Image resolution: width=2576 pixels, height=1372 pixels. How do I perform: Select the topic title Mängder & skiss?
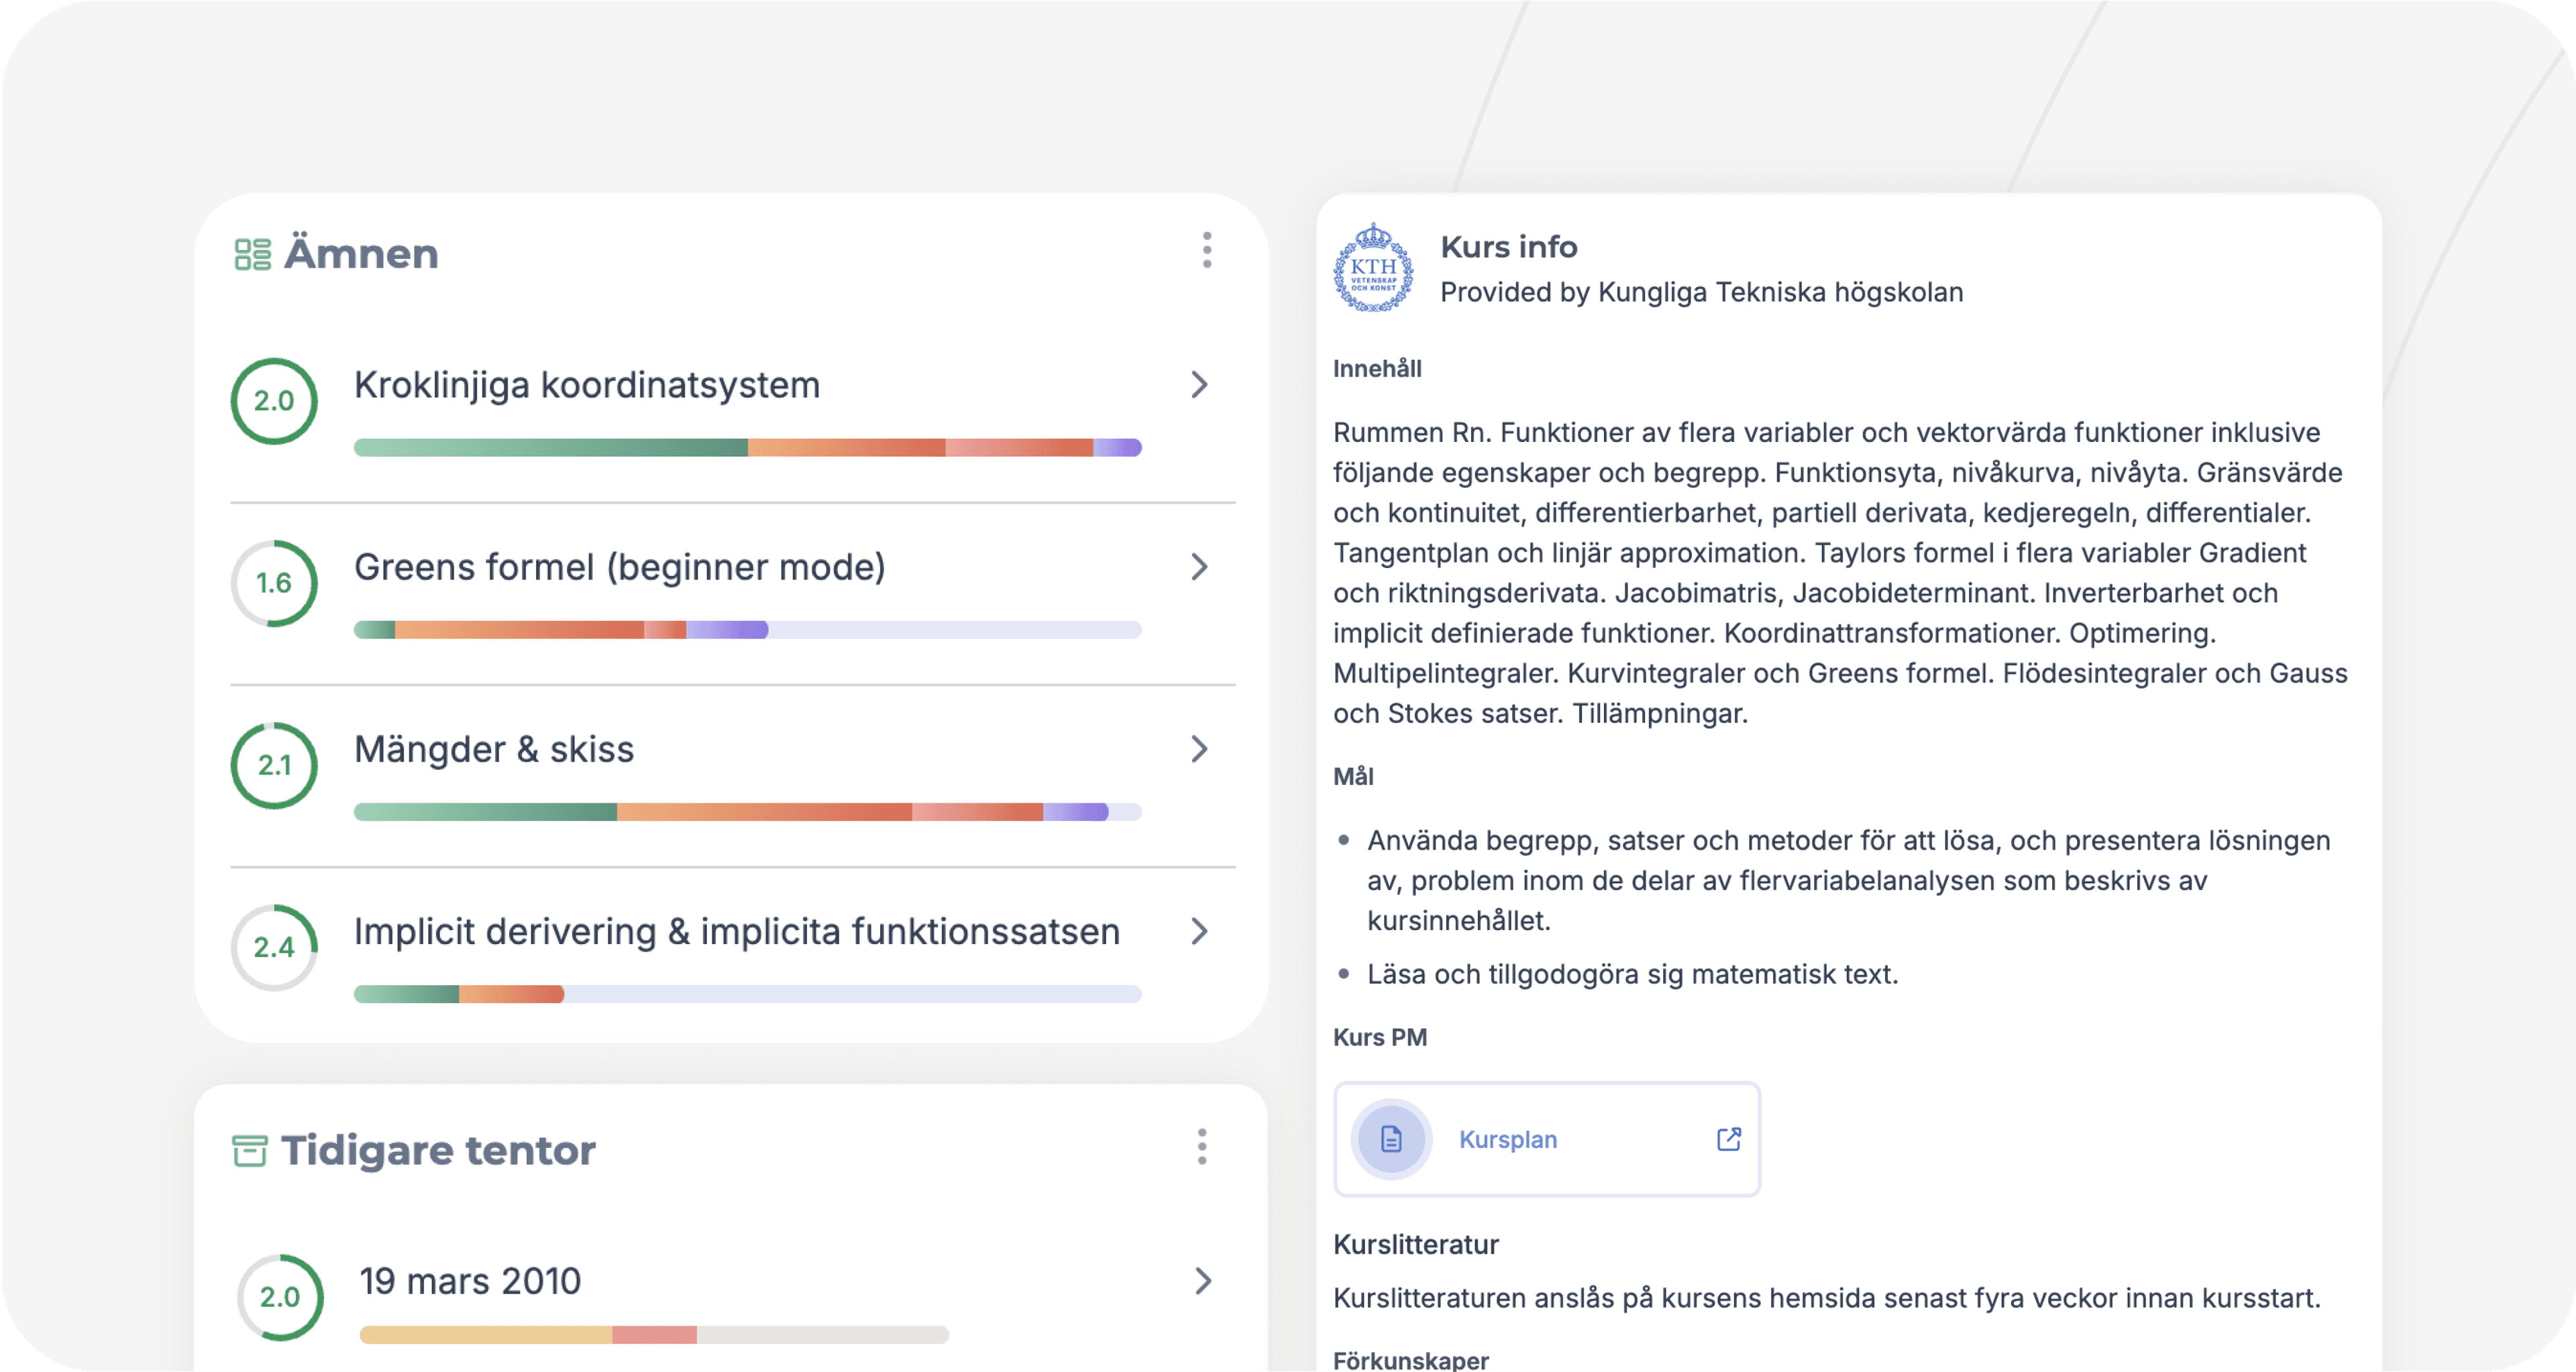pos(493,750)
